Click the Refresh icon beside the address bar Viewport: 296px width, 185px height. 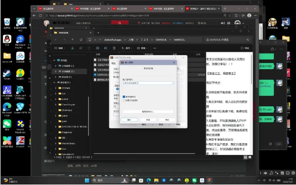(x=81, y=40)
